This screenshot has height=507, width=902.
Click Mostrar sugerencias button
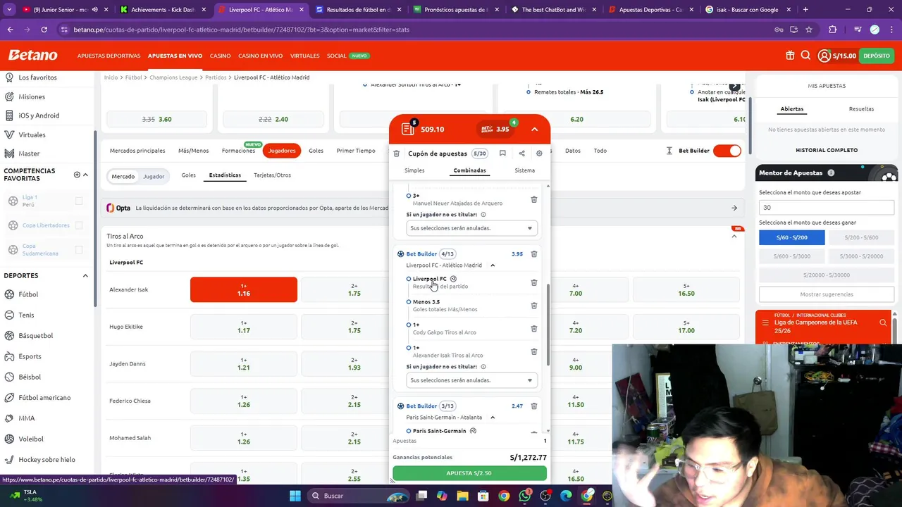click(827, 294)
